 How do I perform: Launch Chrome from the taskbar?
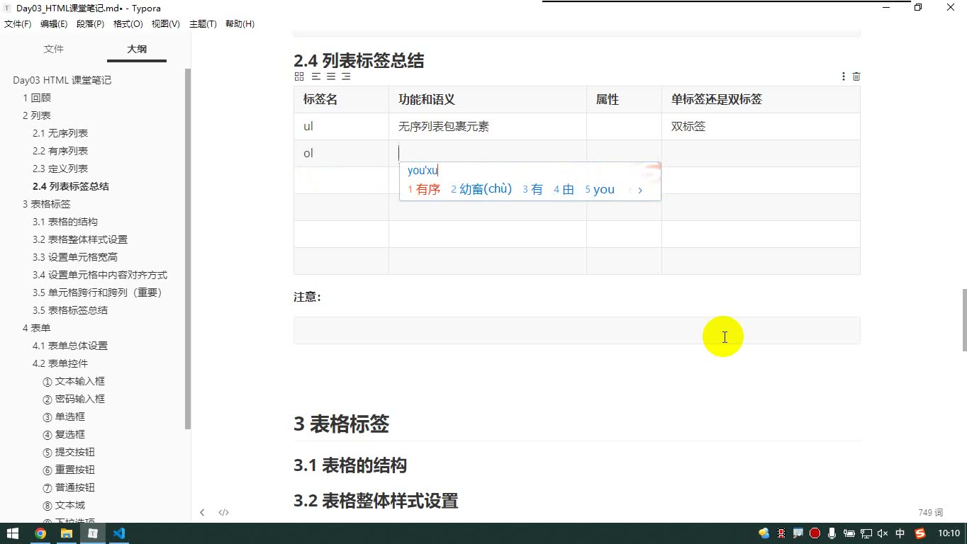coord(40,533)
